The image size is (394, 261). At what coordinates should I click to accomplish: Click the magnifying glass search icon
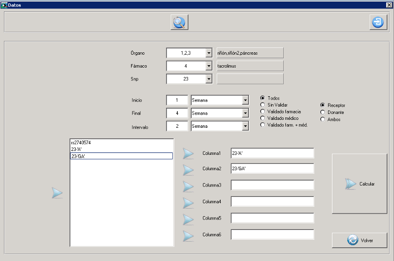pos(179,22)
